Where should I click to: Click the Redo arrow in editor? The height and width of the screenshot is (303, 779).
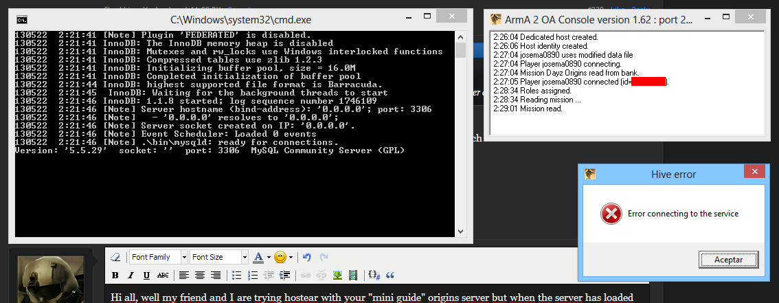324,257
